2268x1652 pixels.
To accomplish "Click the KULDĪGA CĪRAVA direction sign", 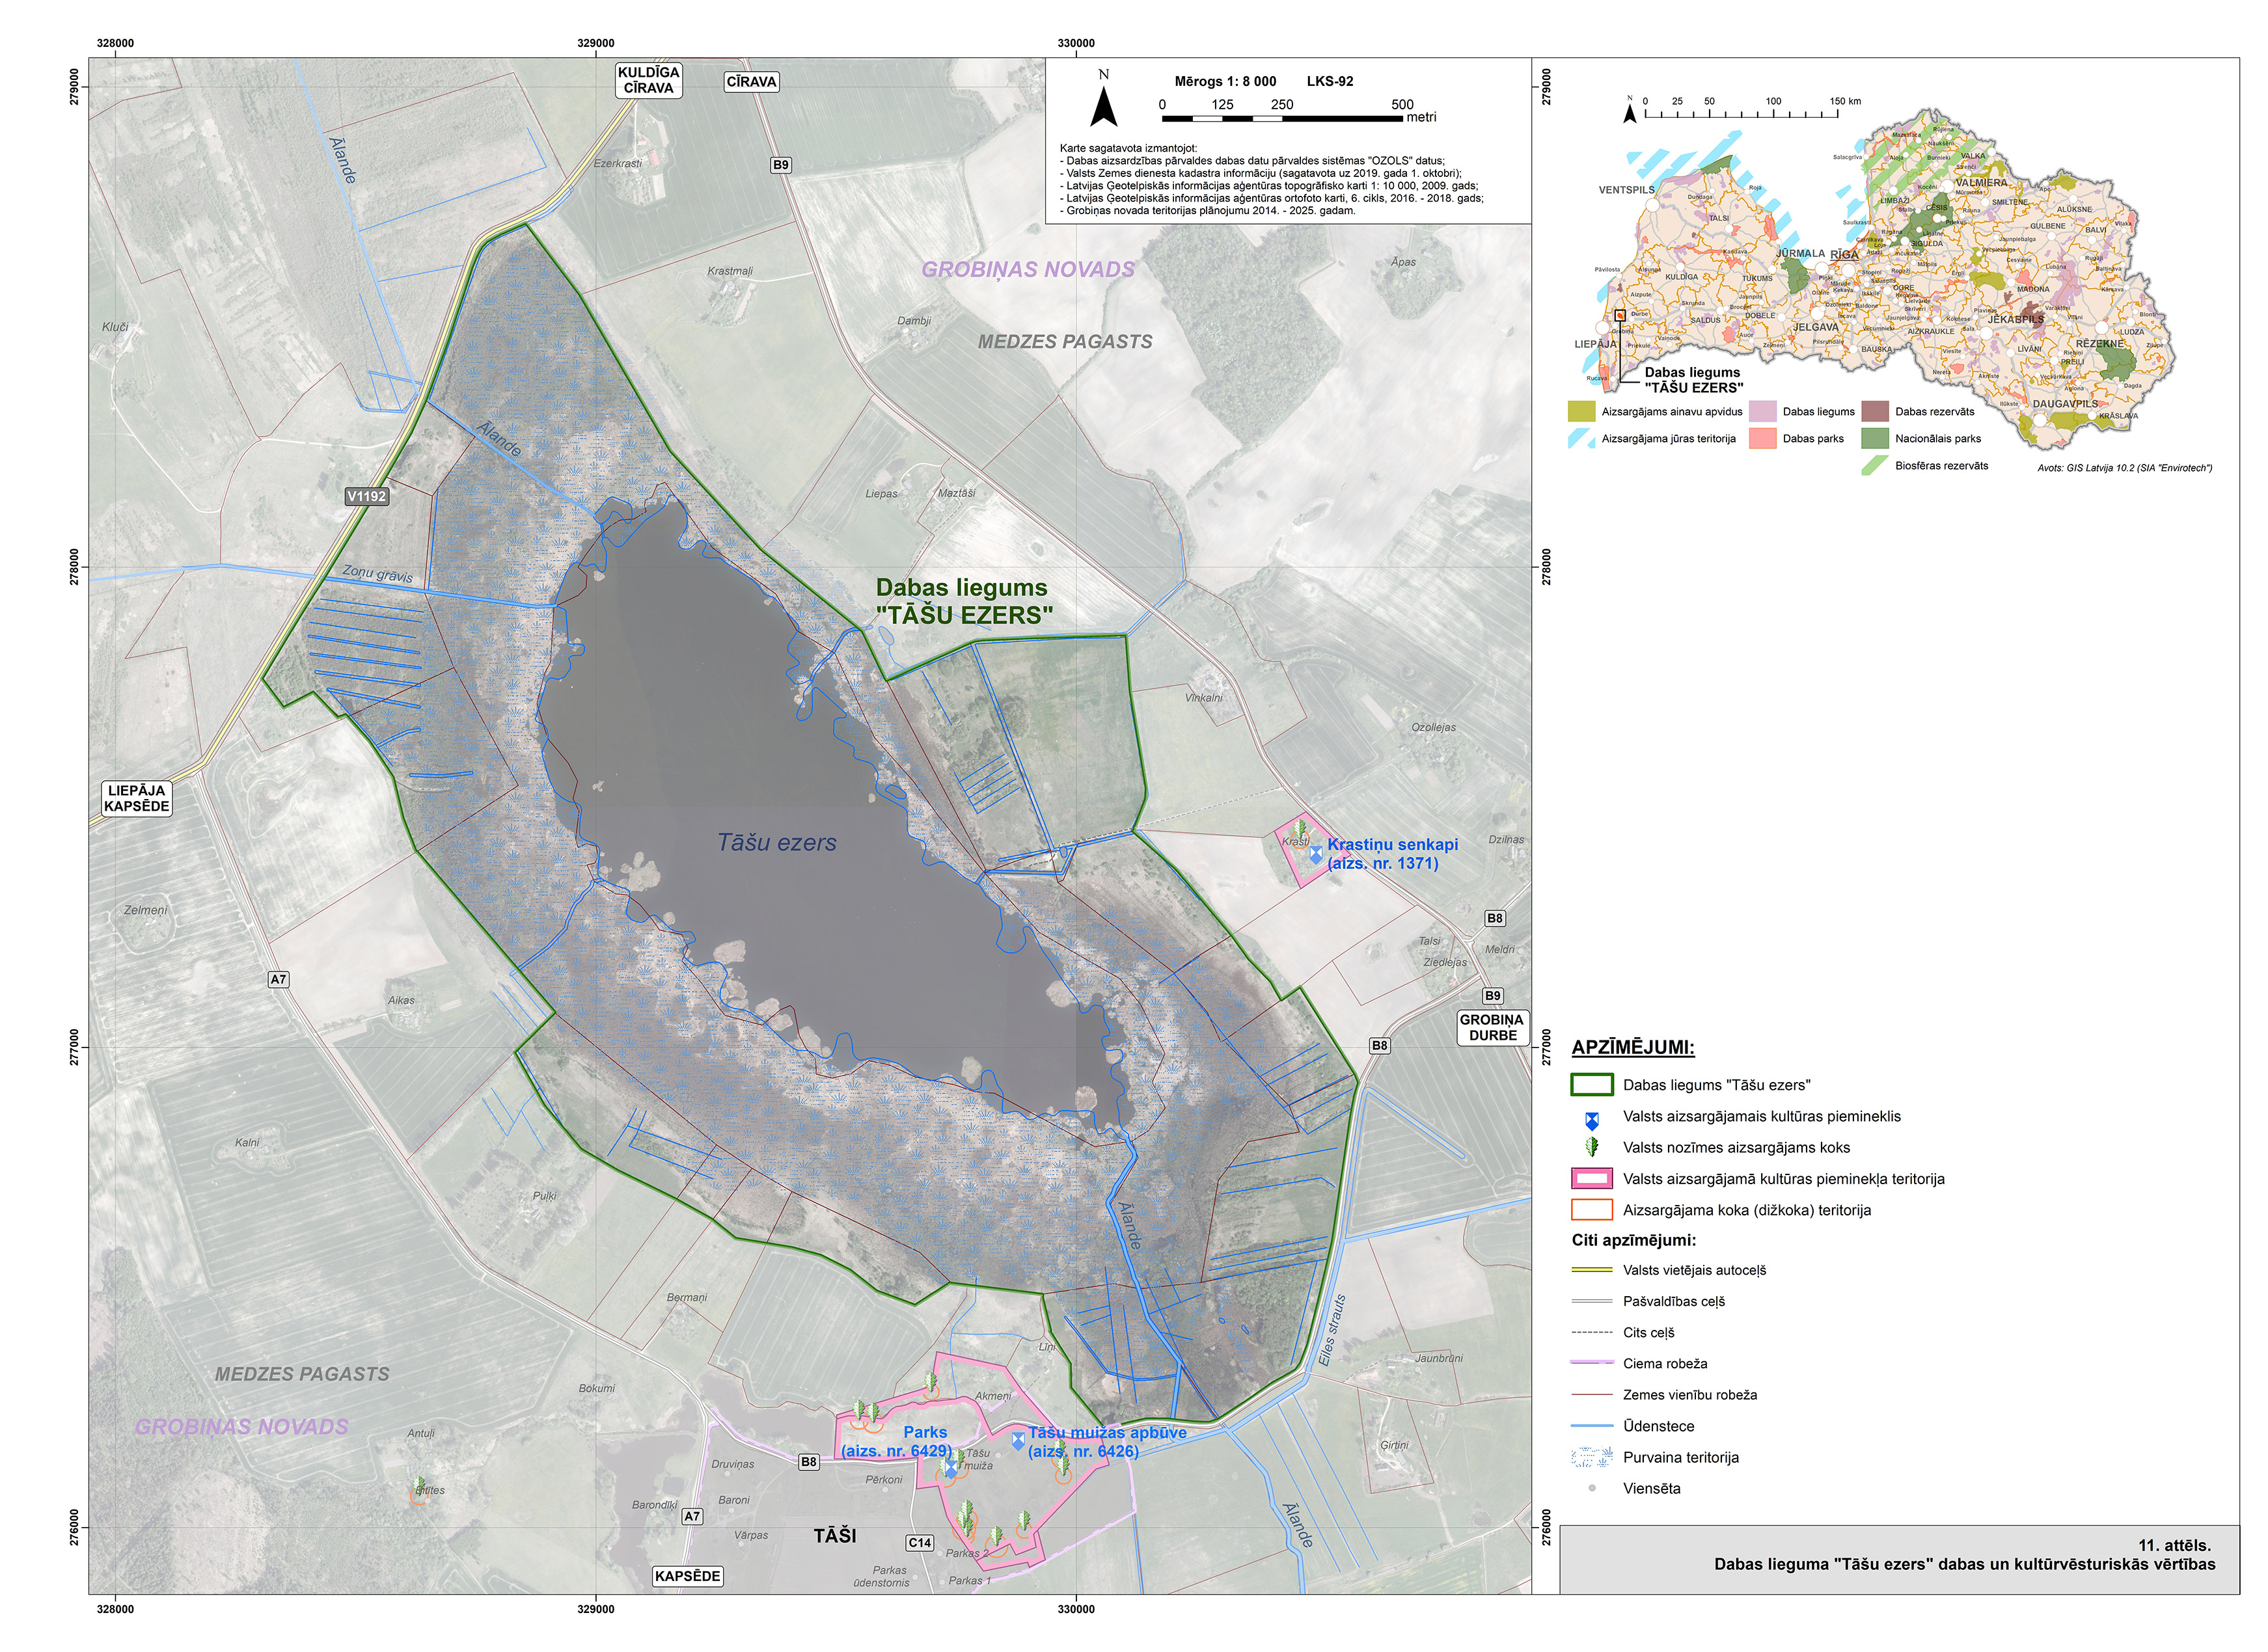I will pos(648,80).
